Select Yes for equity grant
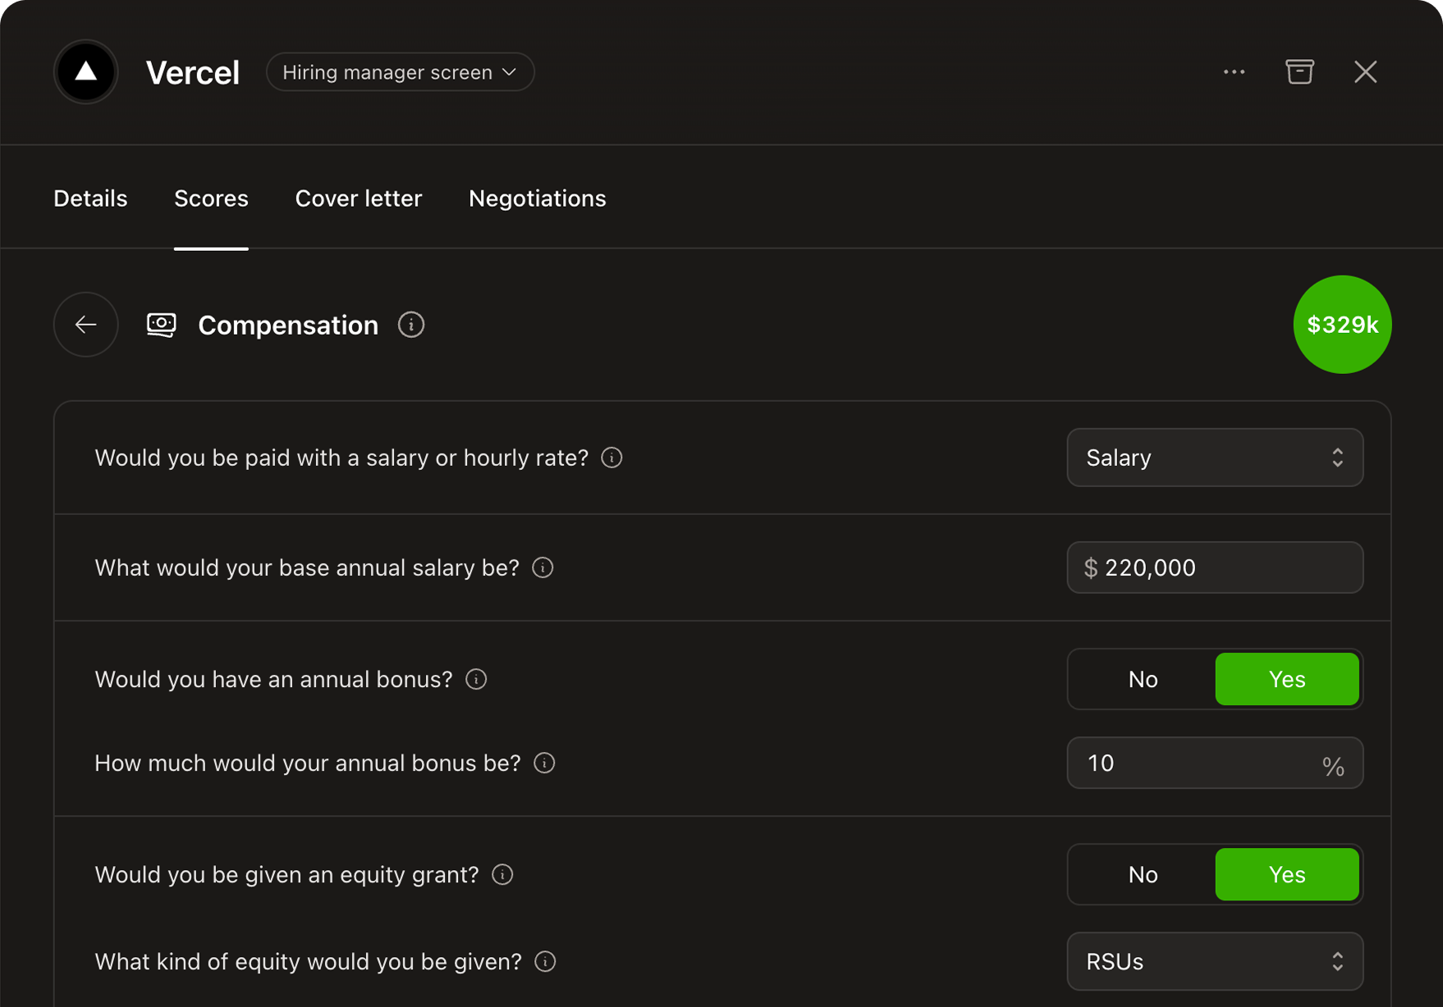1443x1007 pixels. pyautogui.click(x=1286, y=875)
